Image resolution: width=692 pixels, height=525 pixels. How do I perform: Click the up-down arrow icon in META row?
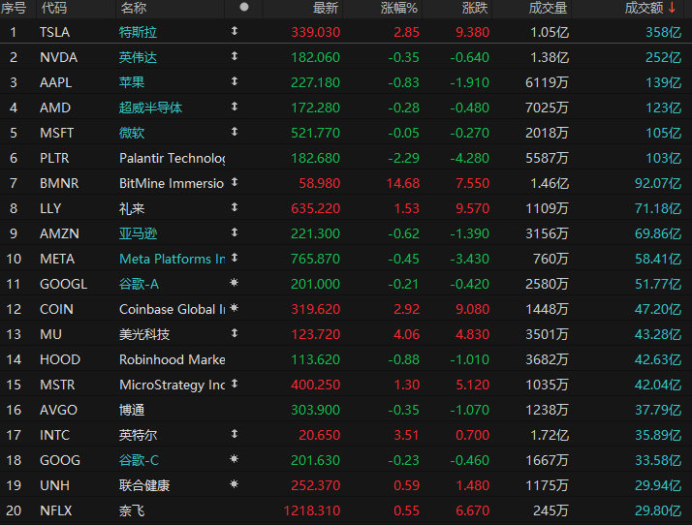point(235,258)
